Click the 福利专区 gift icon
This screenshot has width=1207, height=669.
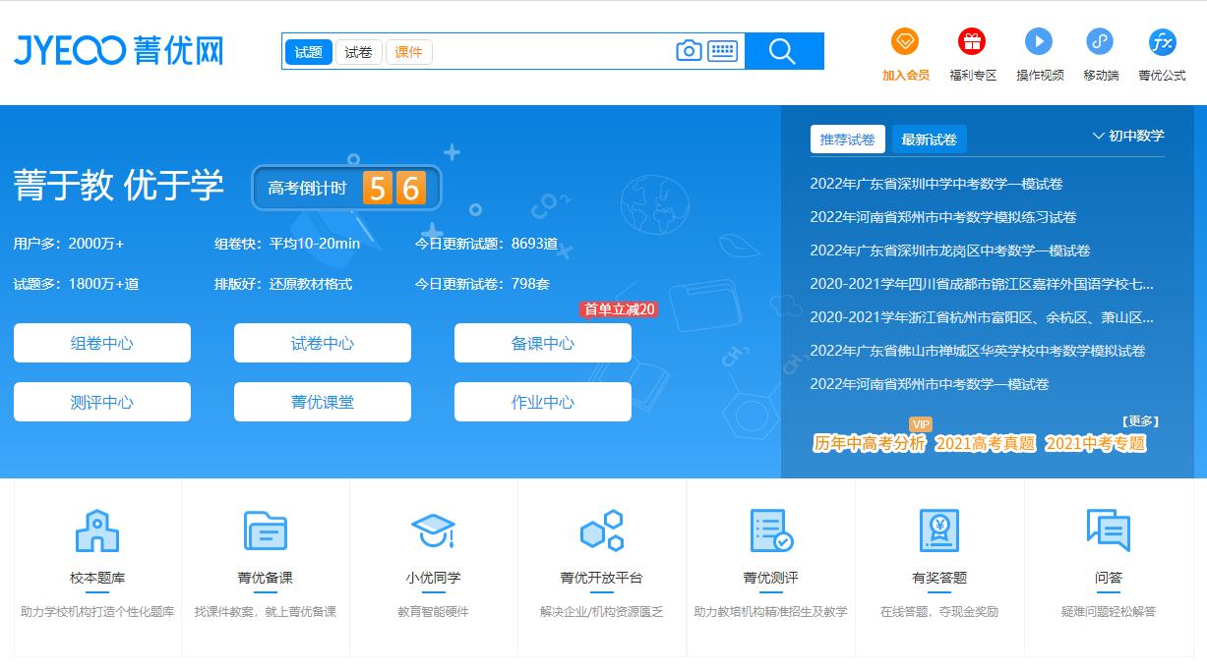point(972,43)
